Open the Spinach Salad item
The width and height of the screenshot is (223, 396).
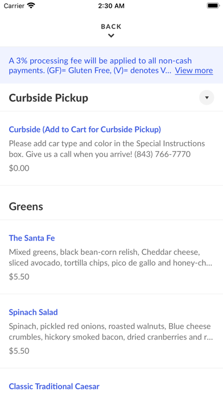click(x=34, y=312)
